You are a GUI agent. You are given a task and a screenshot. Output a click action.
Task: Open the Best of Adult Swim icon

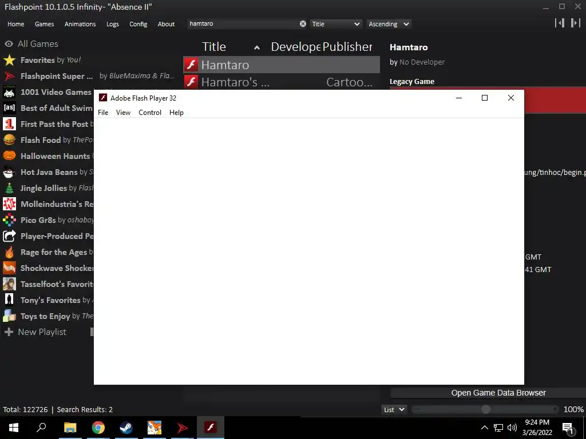click(x=9, y=108)
